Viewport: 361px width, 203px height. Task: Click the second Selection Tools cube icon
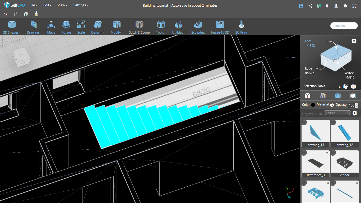click(x=346, y=86)
